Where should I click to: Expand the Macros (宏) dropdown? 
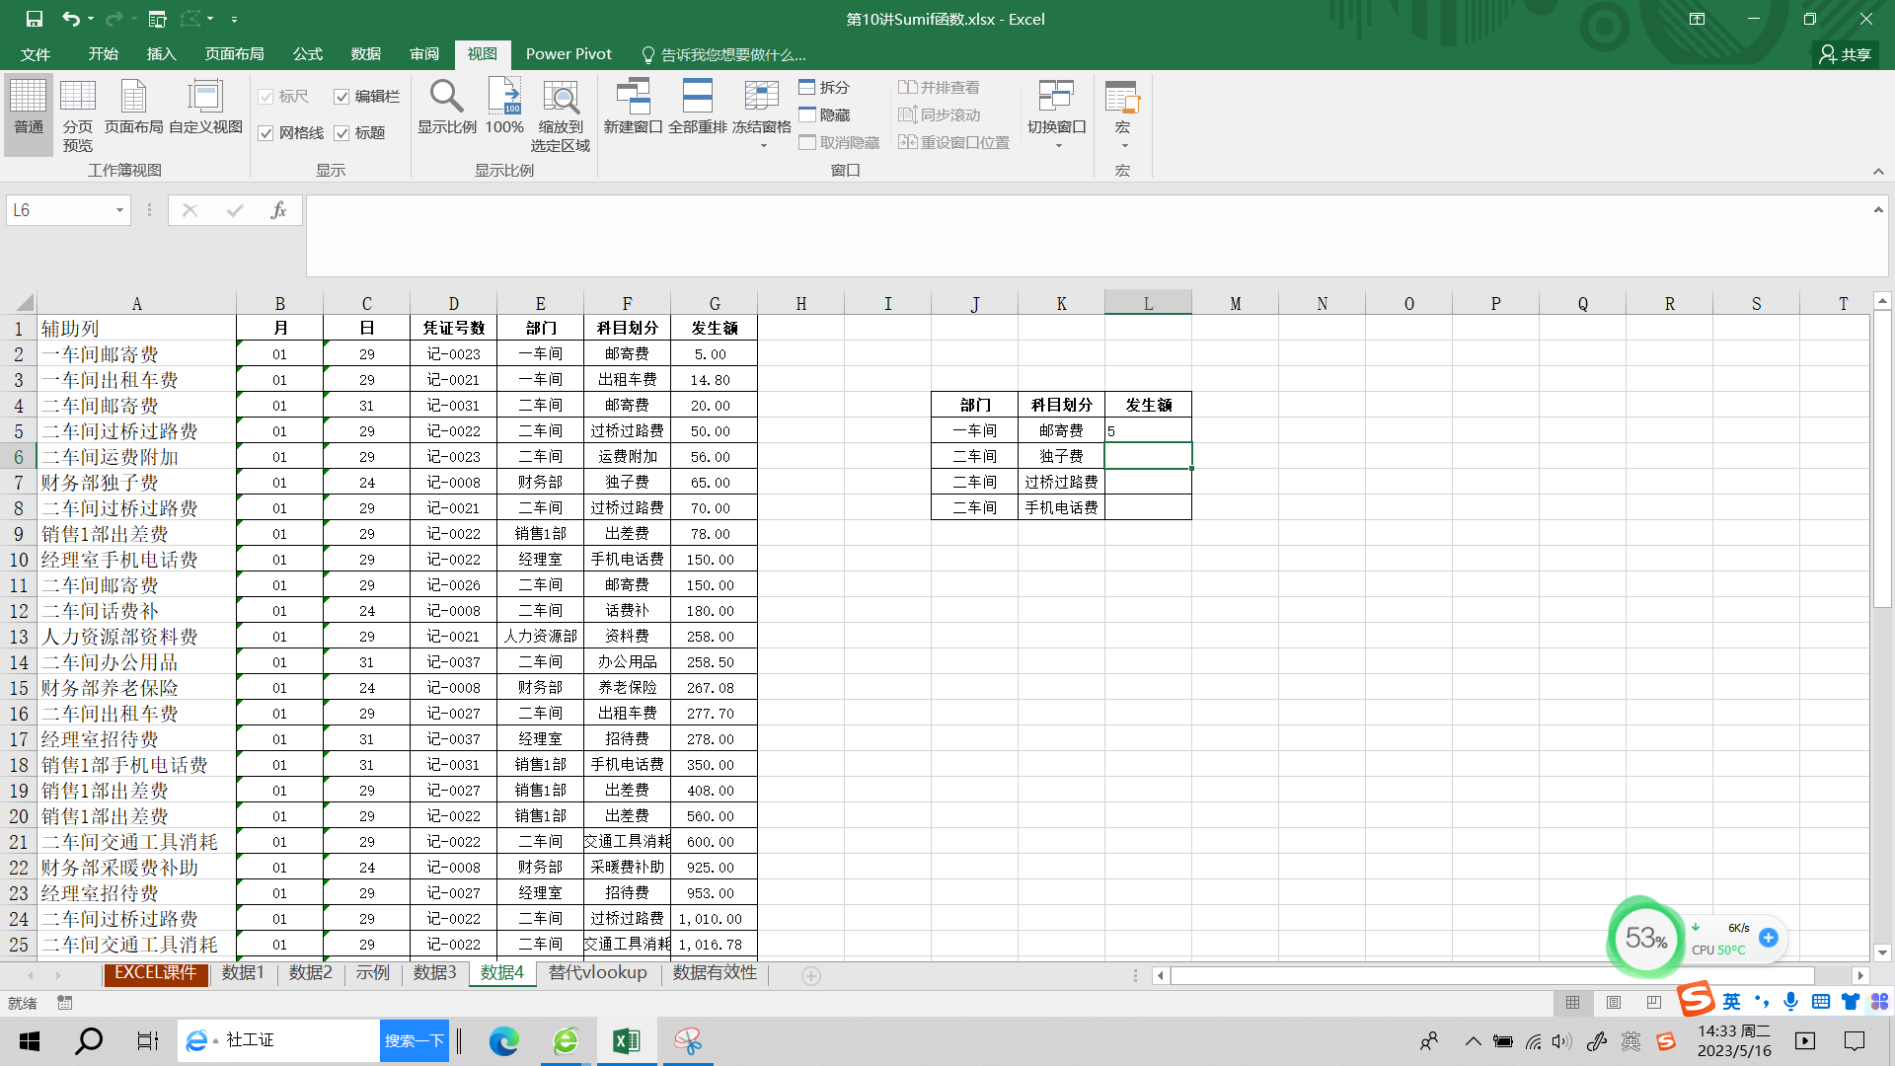[1124, 146]
